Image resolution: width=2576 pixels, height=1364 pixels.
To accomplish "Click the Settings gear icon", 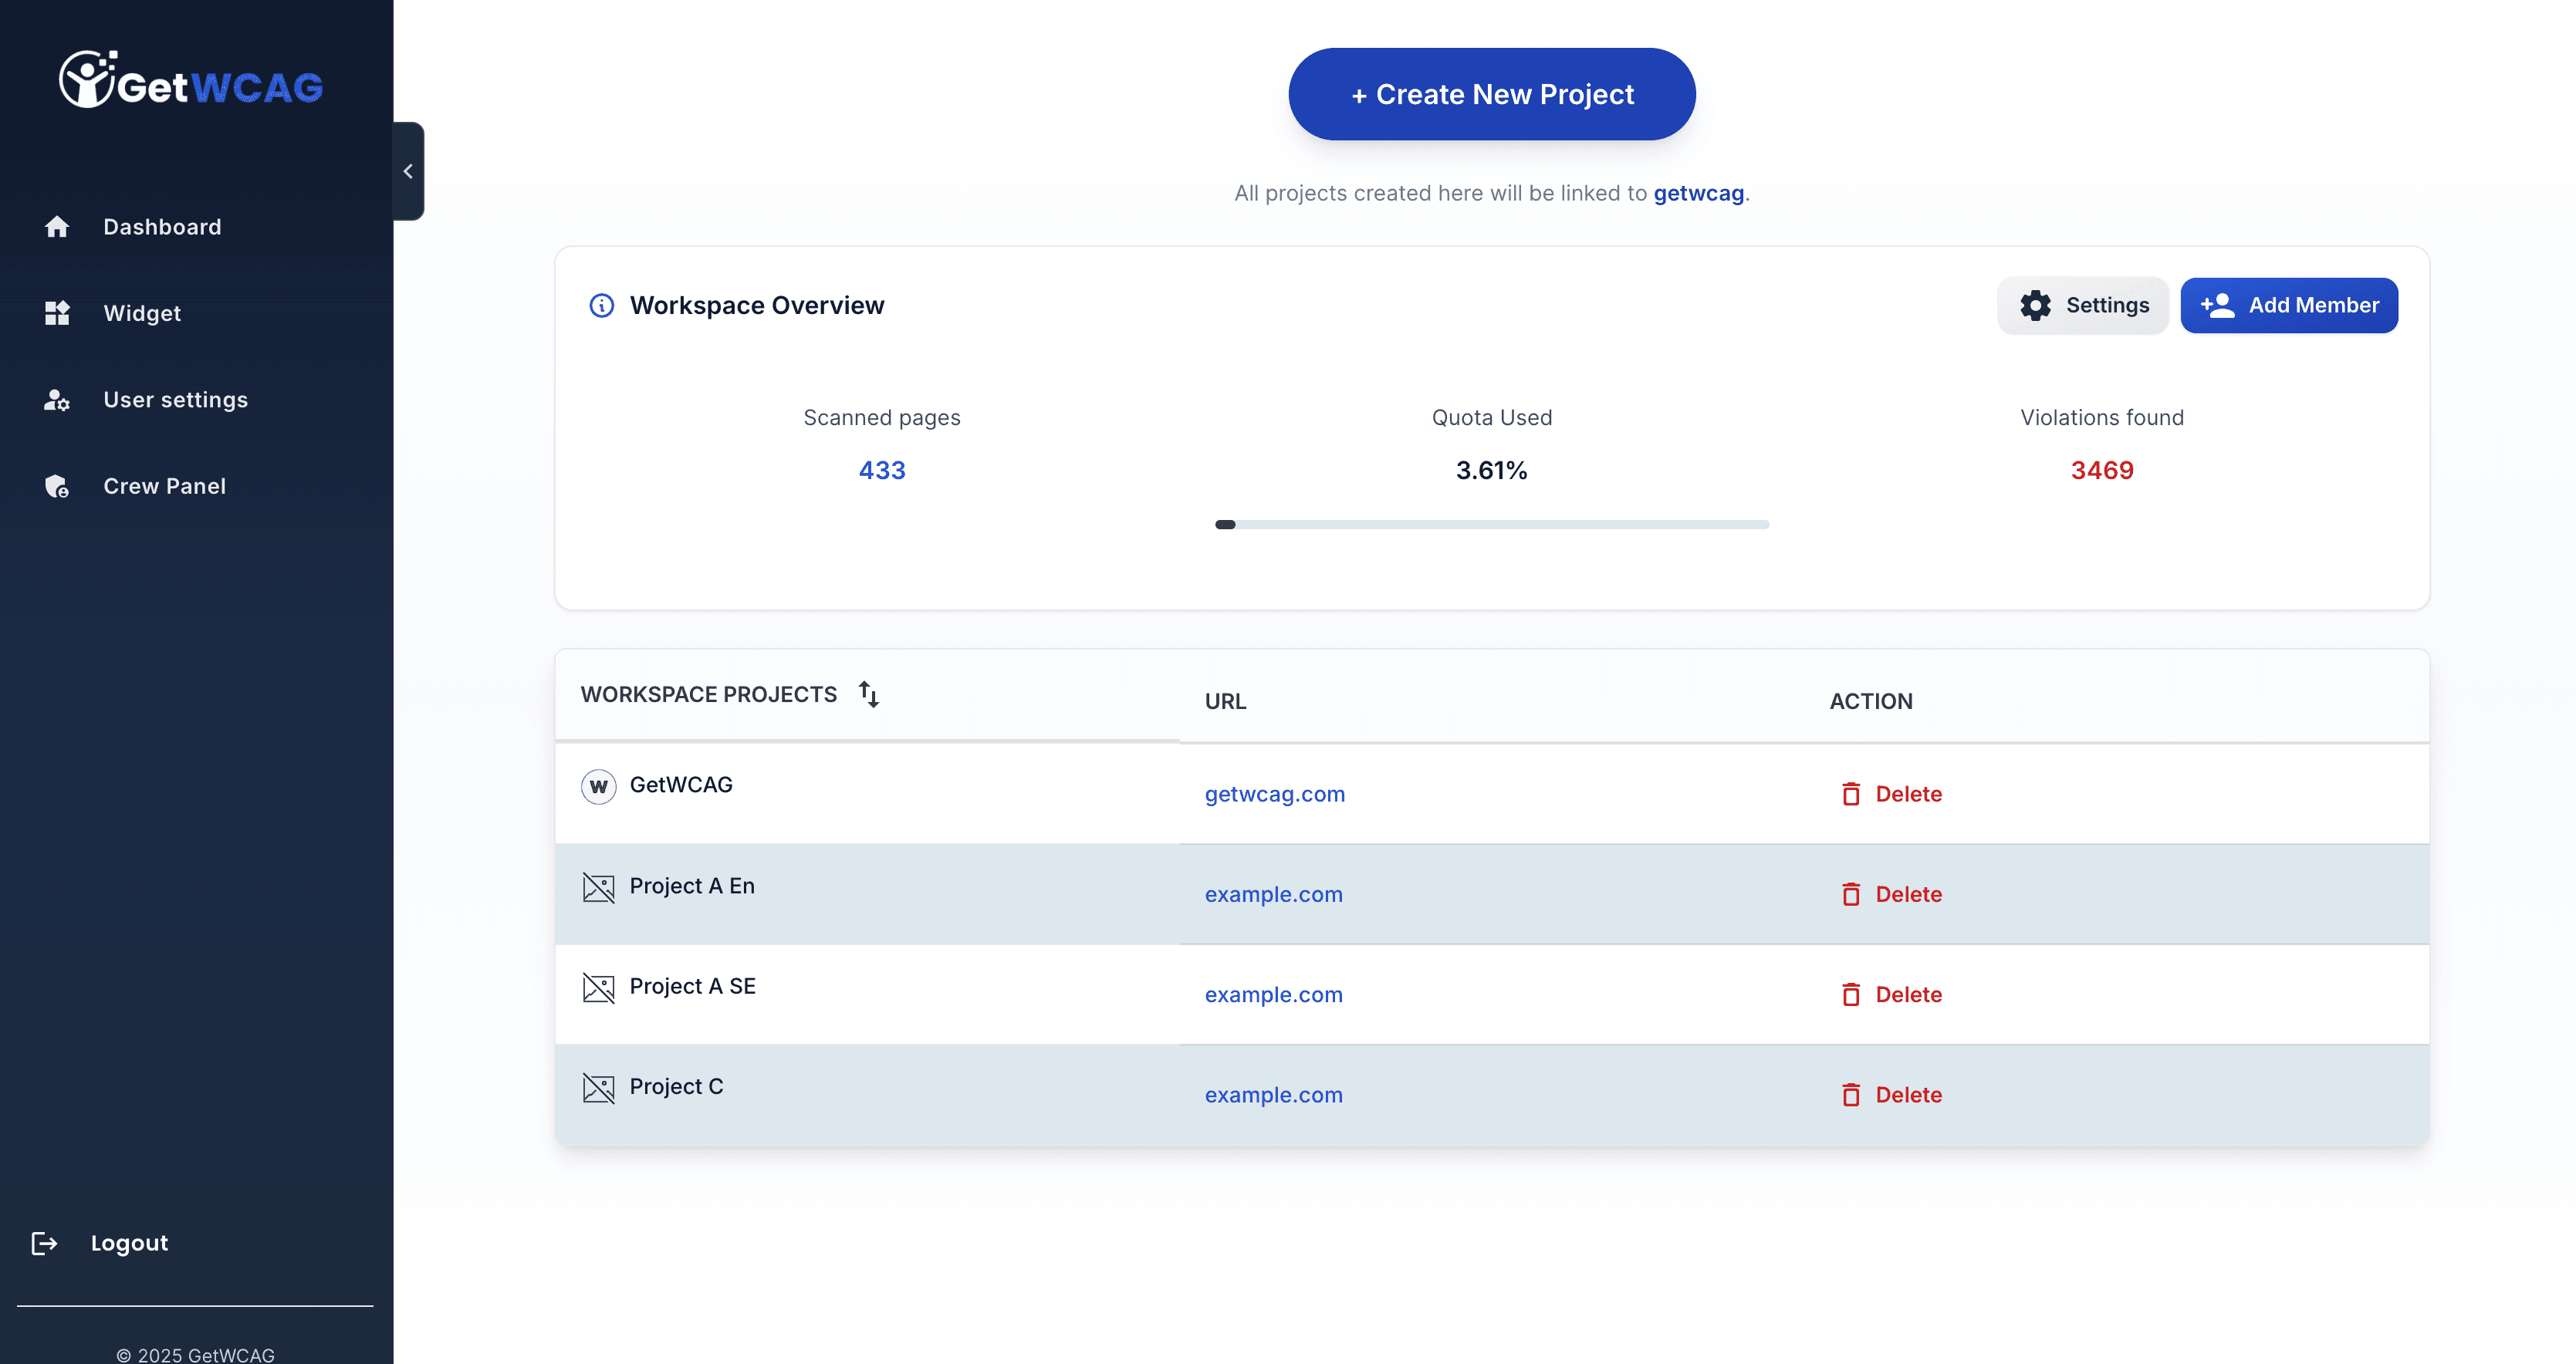I will coord(2036,305).
